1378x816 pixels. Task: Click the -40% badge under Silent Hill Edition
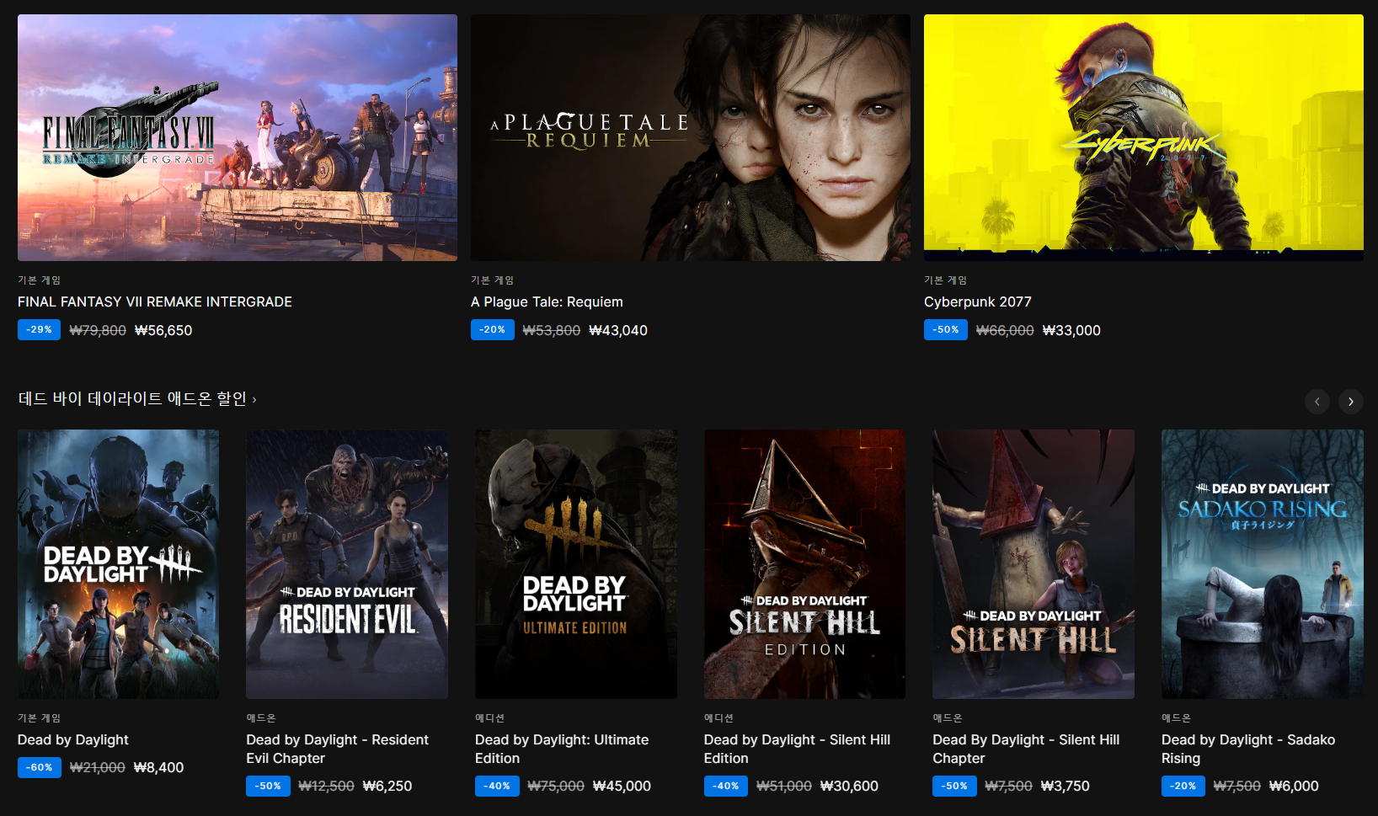[x=726, y=786]
